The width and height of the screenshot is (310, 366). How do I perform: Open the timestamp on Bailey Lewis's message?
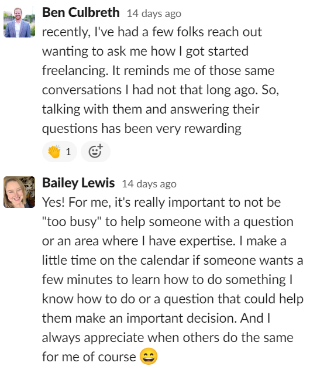[x=149, y=184]
